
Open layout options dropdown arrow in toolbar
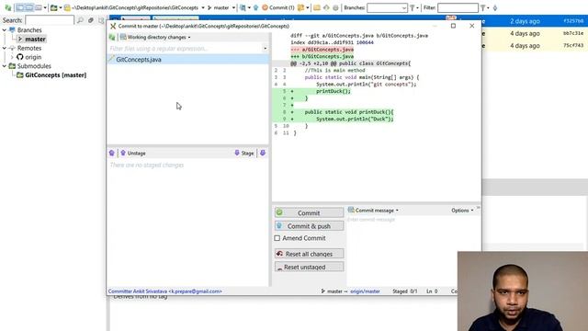tap(45, 7)
